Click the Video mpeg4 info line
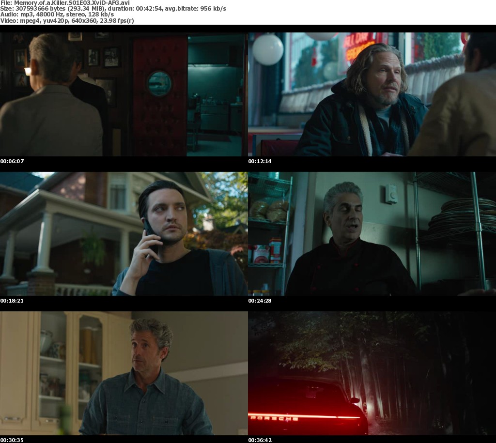496x443 pixels. coord(67,21)
